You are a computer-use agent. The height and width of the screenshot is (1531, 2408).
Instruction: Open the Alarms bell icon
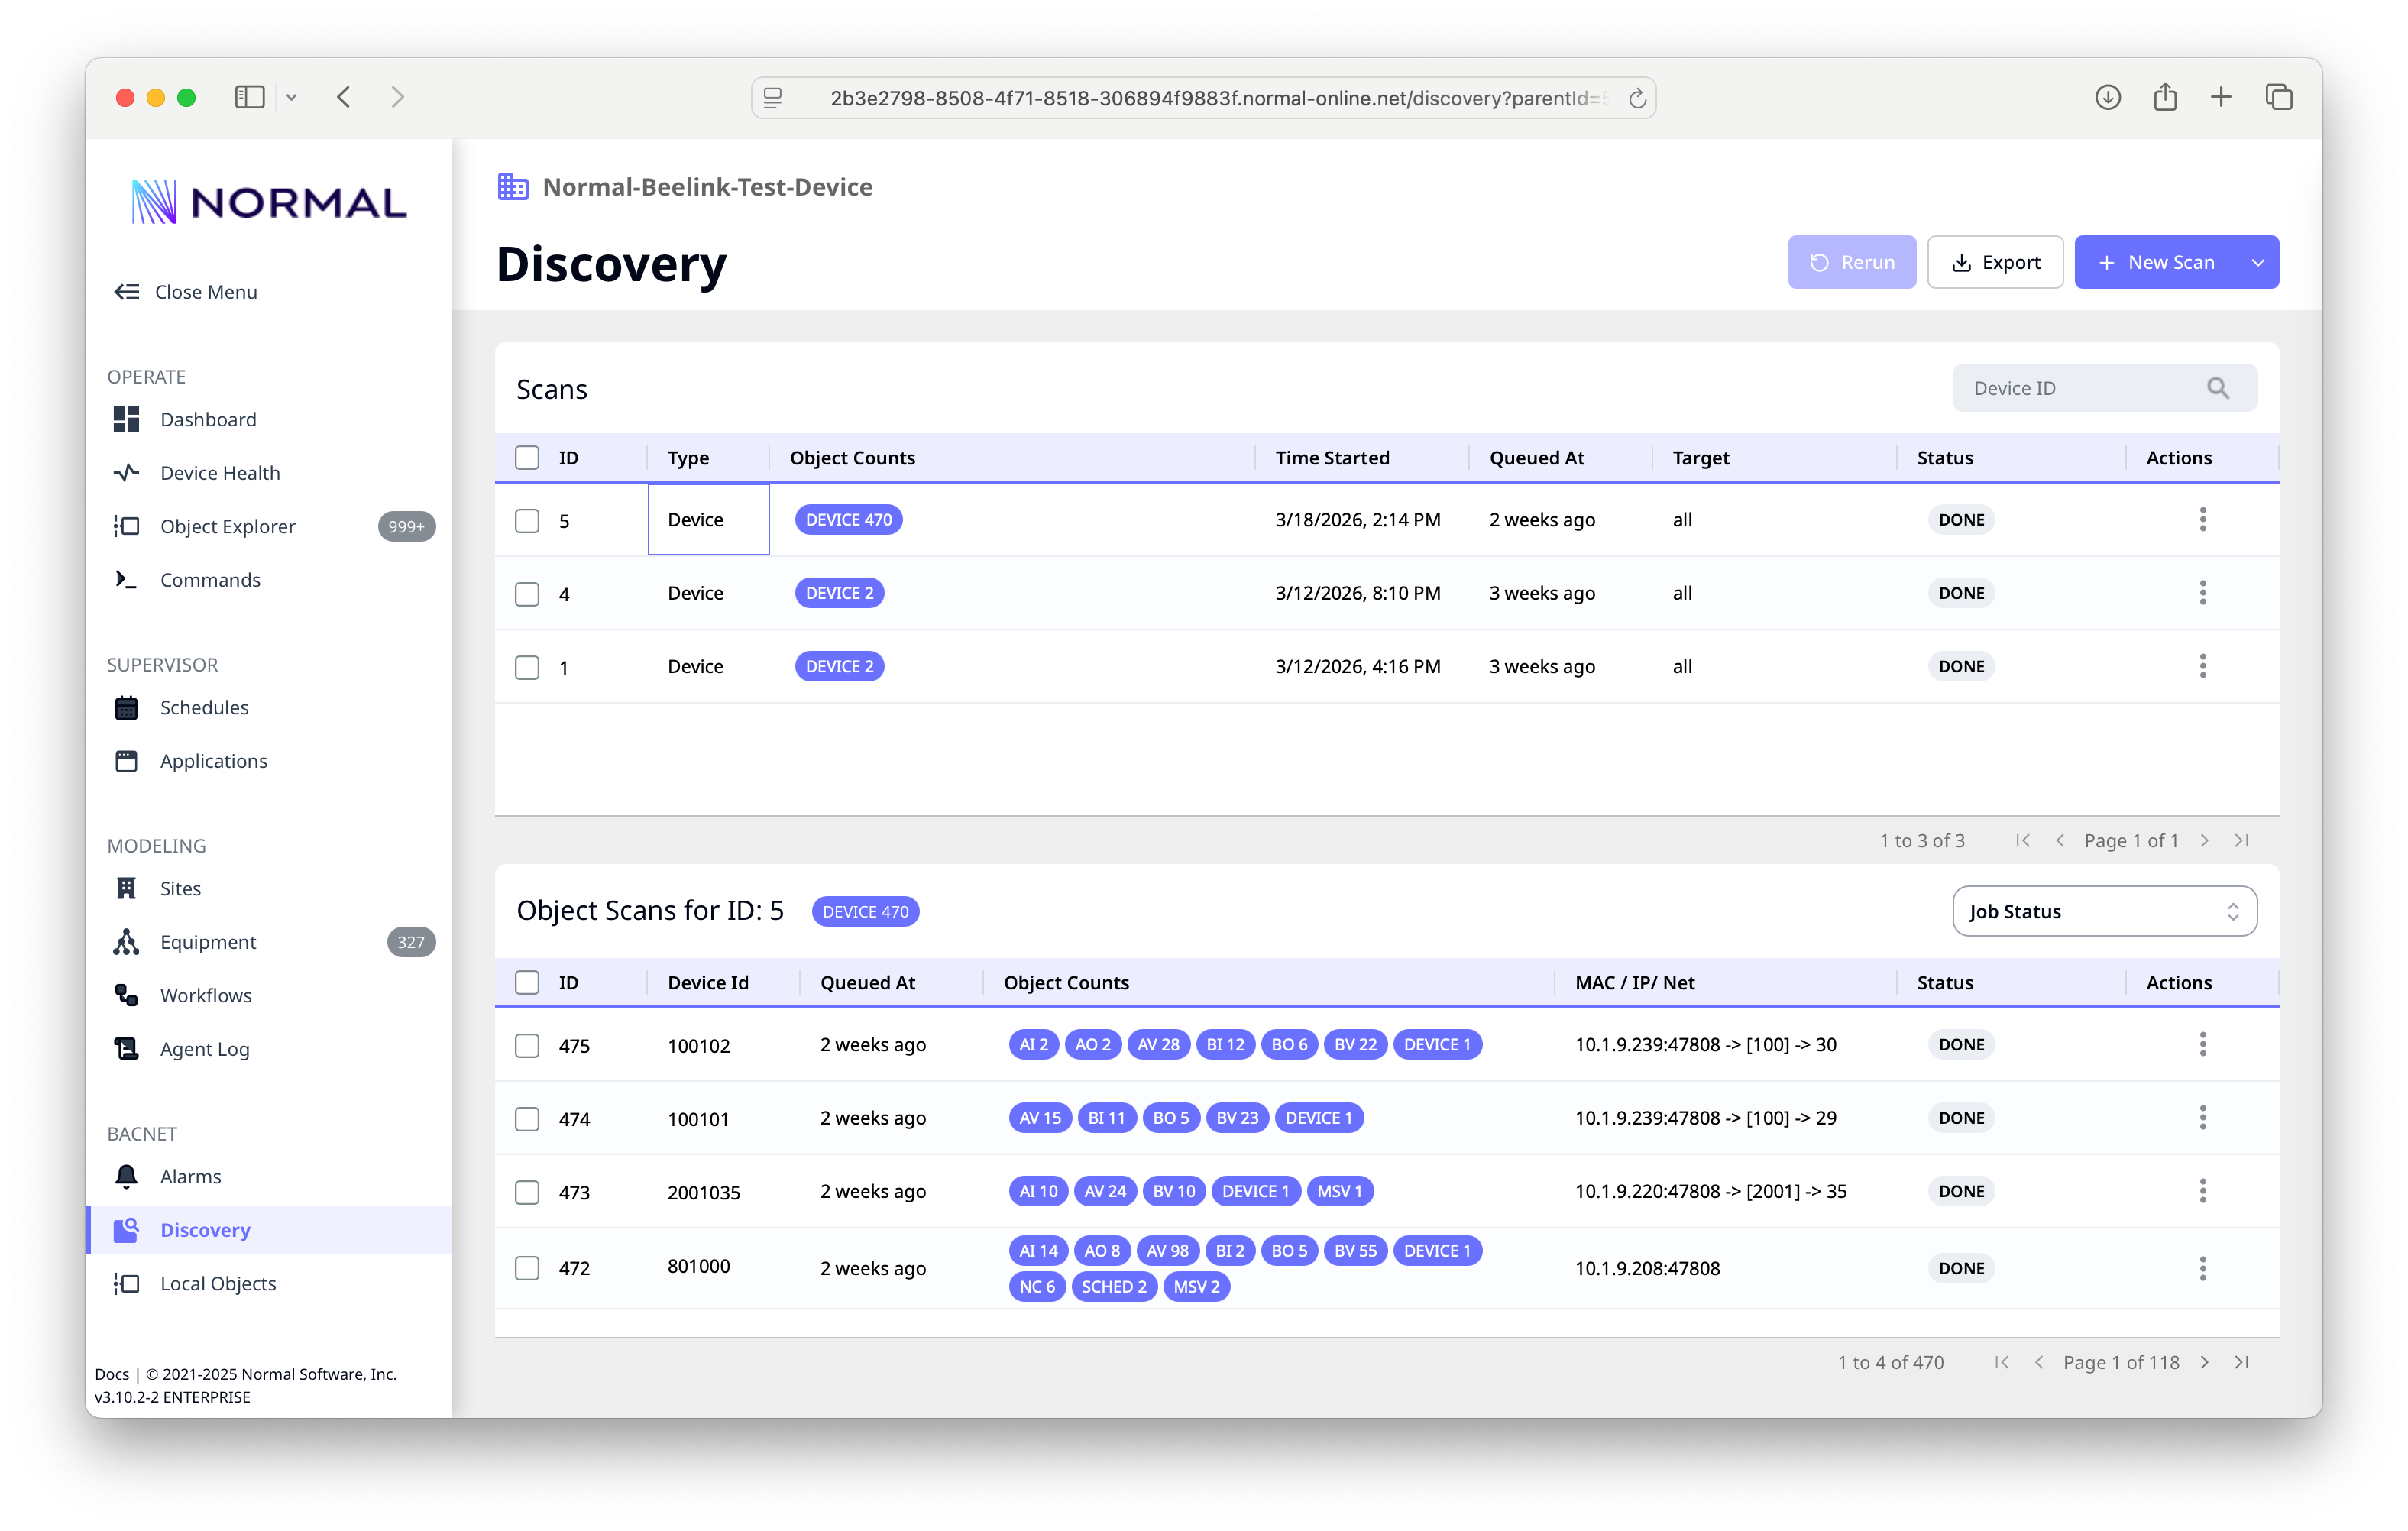pos(126,1176)
